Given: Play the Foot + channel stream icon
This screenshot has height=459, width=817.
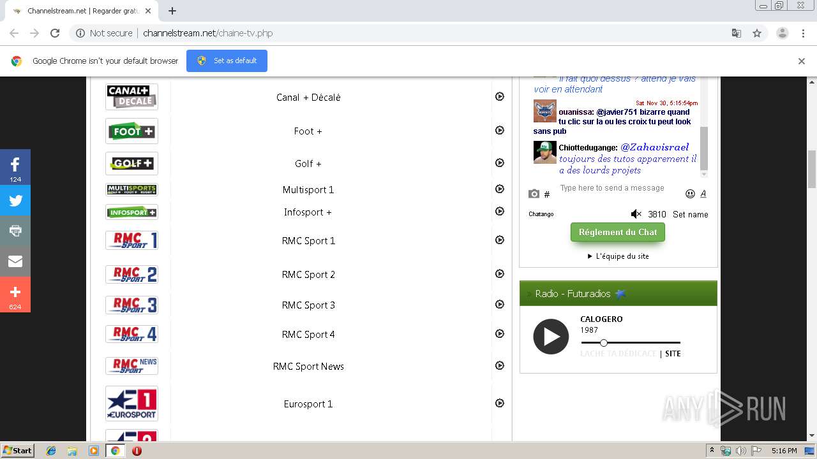Looking at the screenshot, I should [500, 130].
